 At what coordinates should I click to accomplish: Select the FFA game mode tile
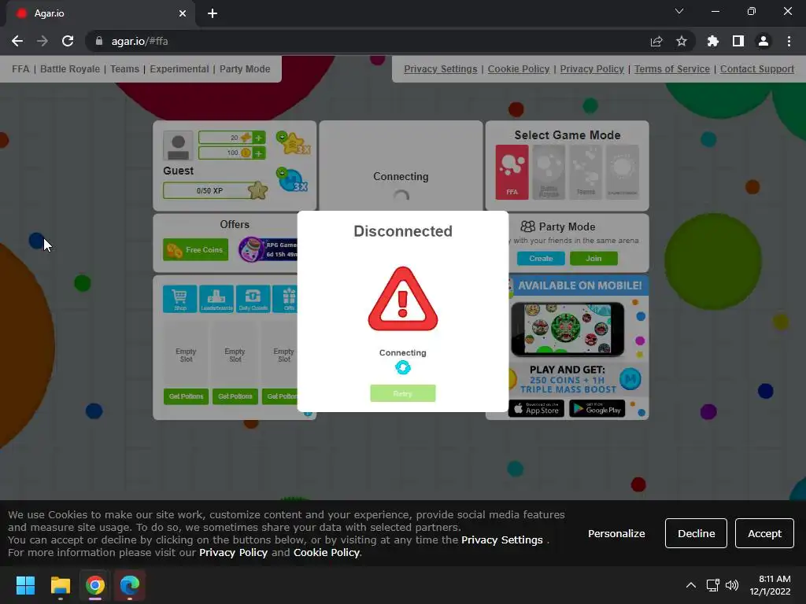pos(512,171)
